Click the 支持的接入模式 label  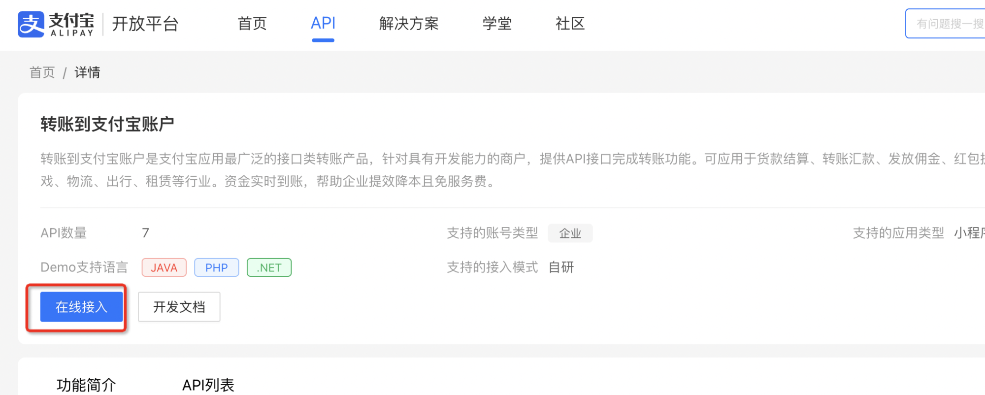coord(492,267)
